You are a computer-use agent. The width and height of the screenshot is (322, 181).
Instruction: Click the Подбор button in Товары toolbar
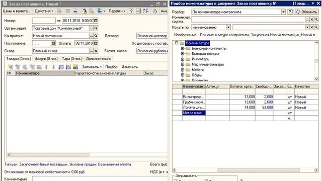pos(111,67)
